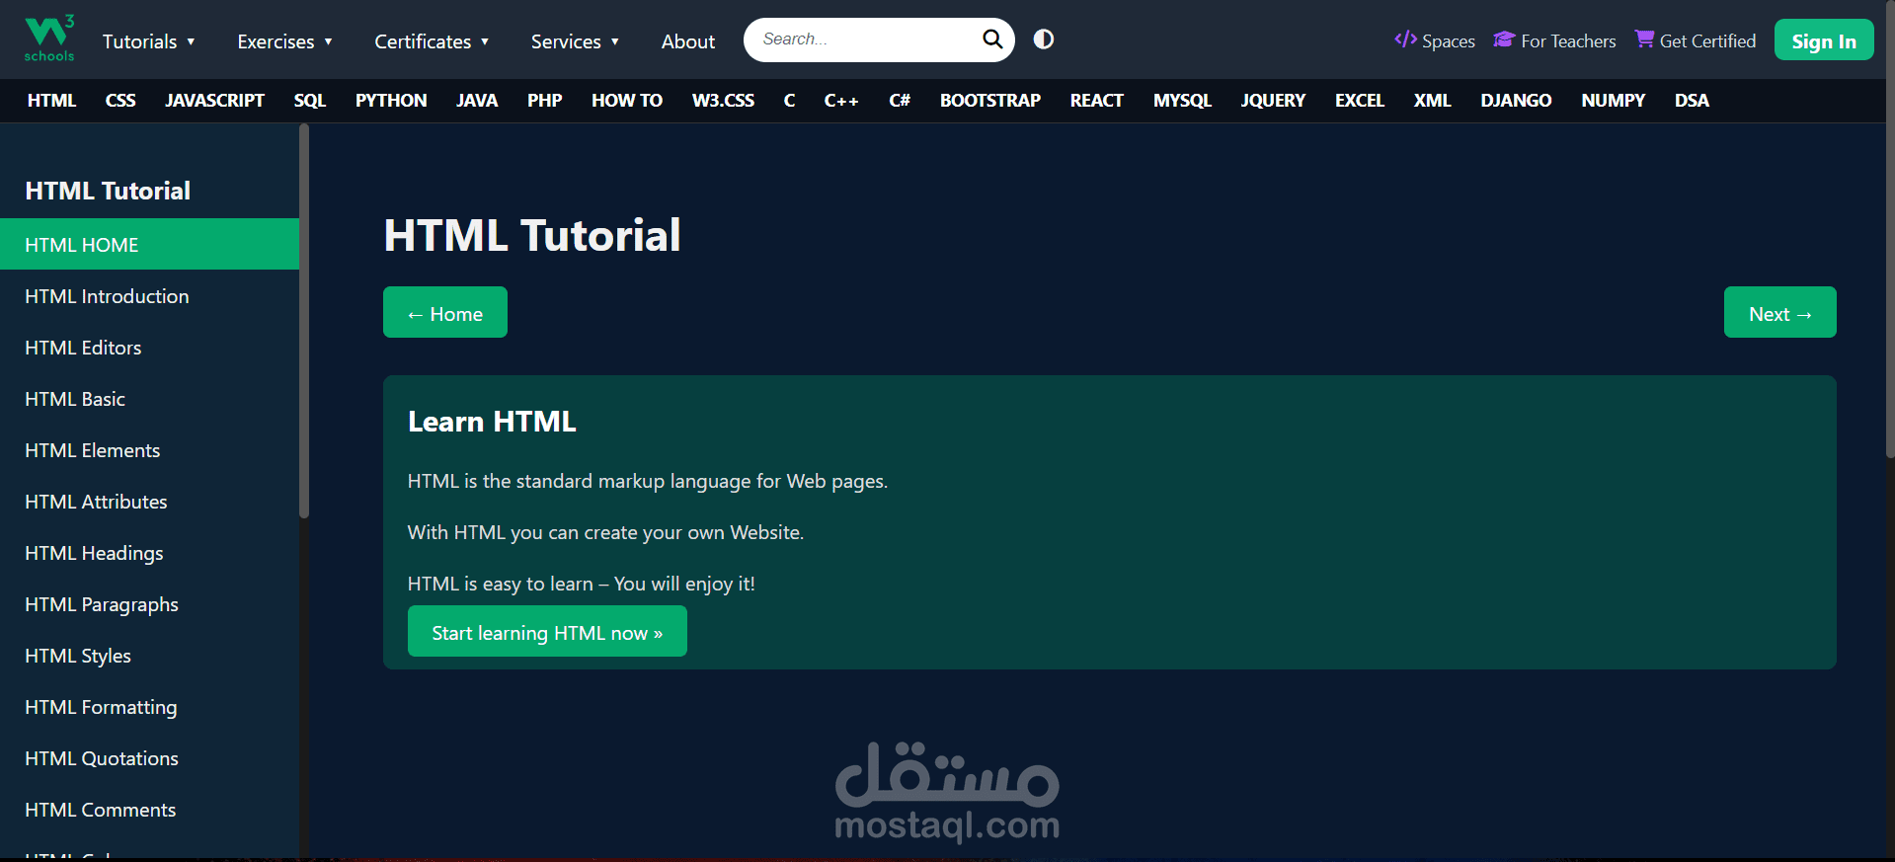Click the sidebar scrollbar thumb
Image resolution: width=1895 pixels, height=862 pixels.
pyautogui.click(x=304, y=321)
